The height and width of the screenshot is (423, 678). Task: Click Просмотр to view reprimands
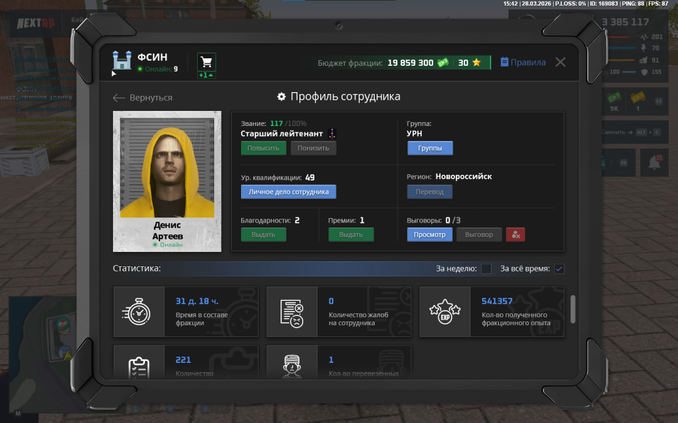click(x=429, y=234)
